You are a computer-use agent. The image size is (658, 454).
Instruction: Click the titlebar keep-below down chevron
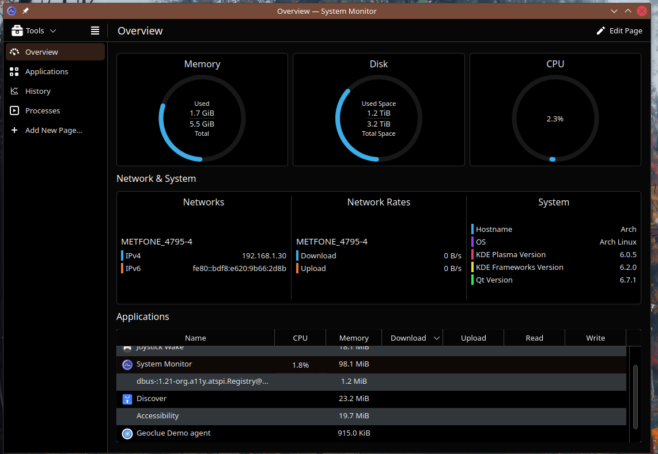[614, 11]
